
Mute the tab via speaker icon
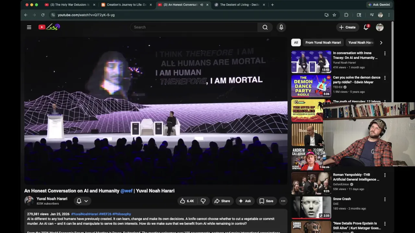202,5
